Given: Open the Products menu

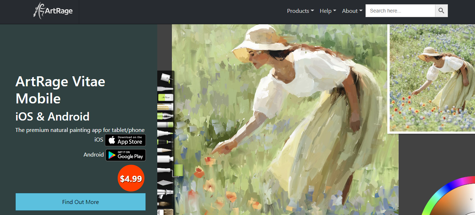Looking at the screenshot, I should pos(300,11).
